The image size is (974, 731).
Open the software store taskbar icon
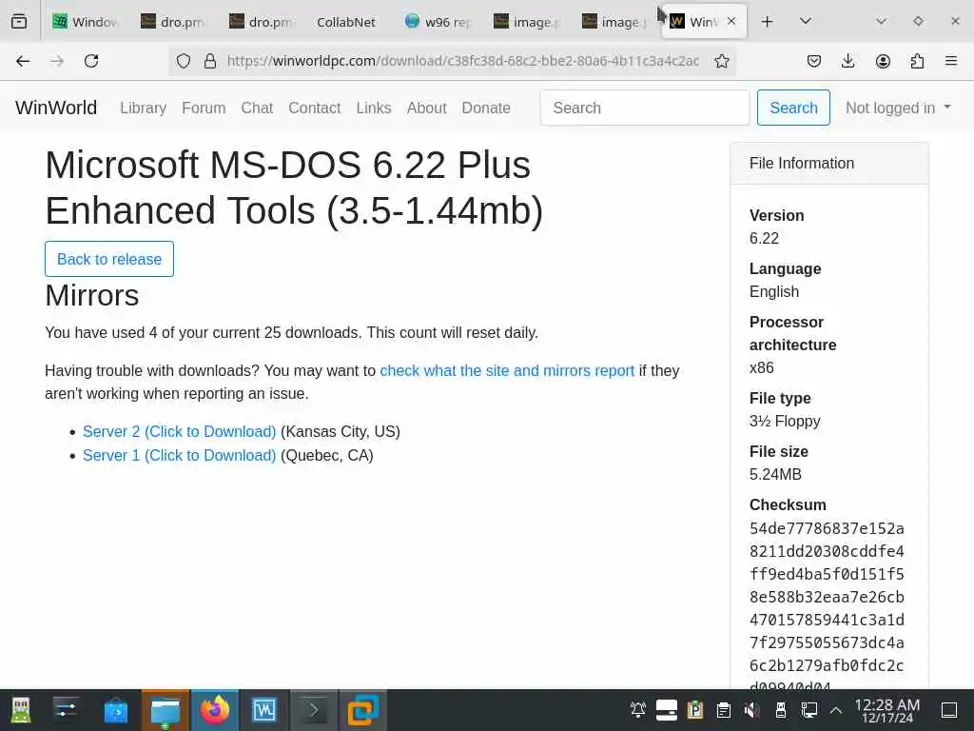tap(115, 710)
